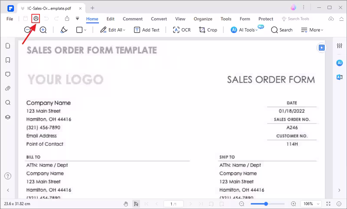The height and width of the screenshot is (209, 347).
Task: Open the Protect tab
Action: pos(266,19)
